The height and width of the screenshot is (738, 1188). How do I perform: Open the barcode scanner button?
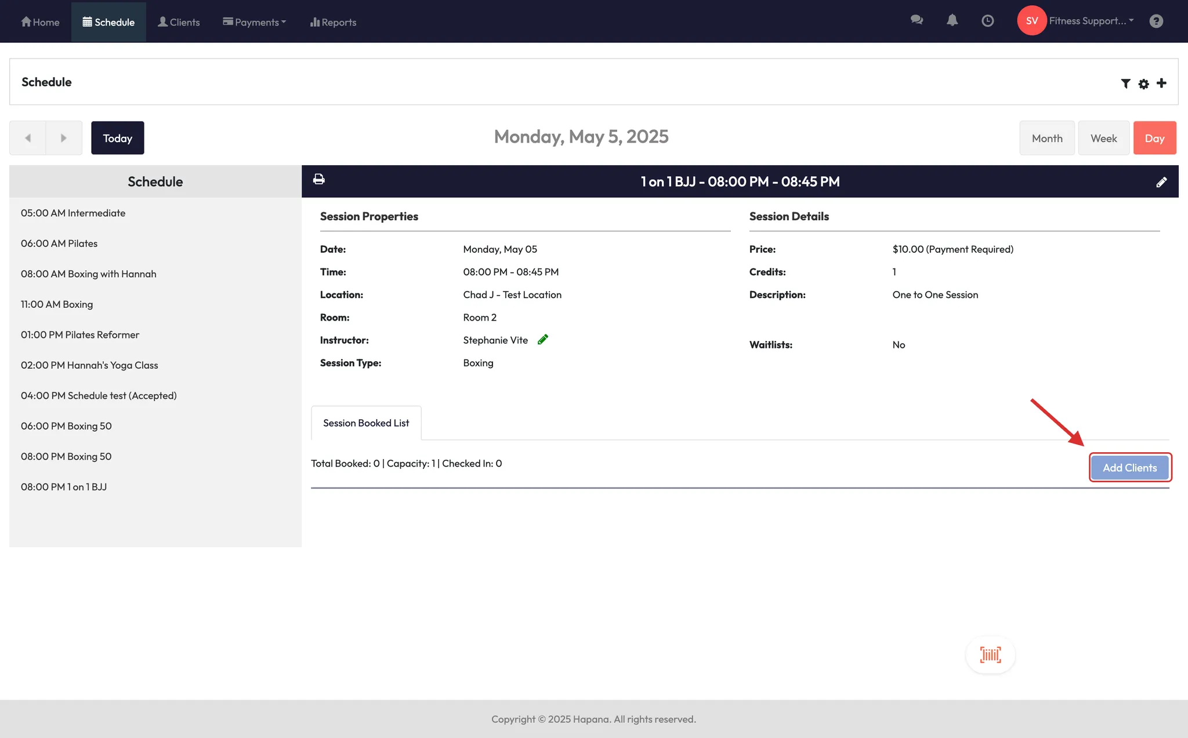(x=990, y=655)
